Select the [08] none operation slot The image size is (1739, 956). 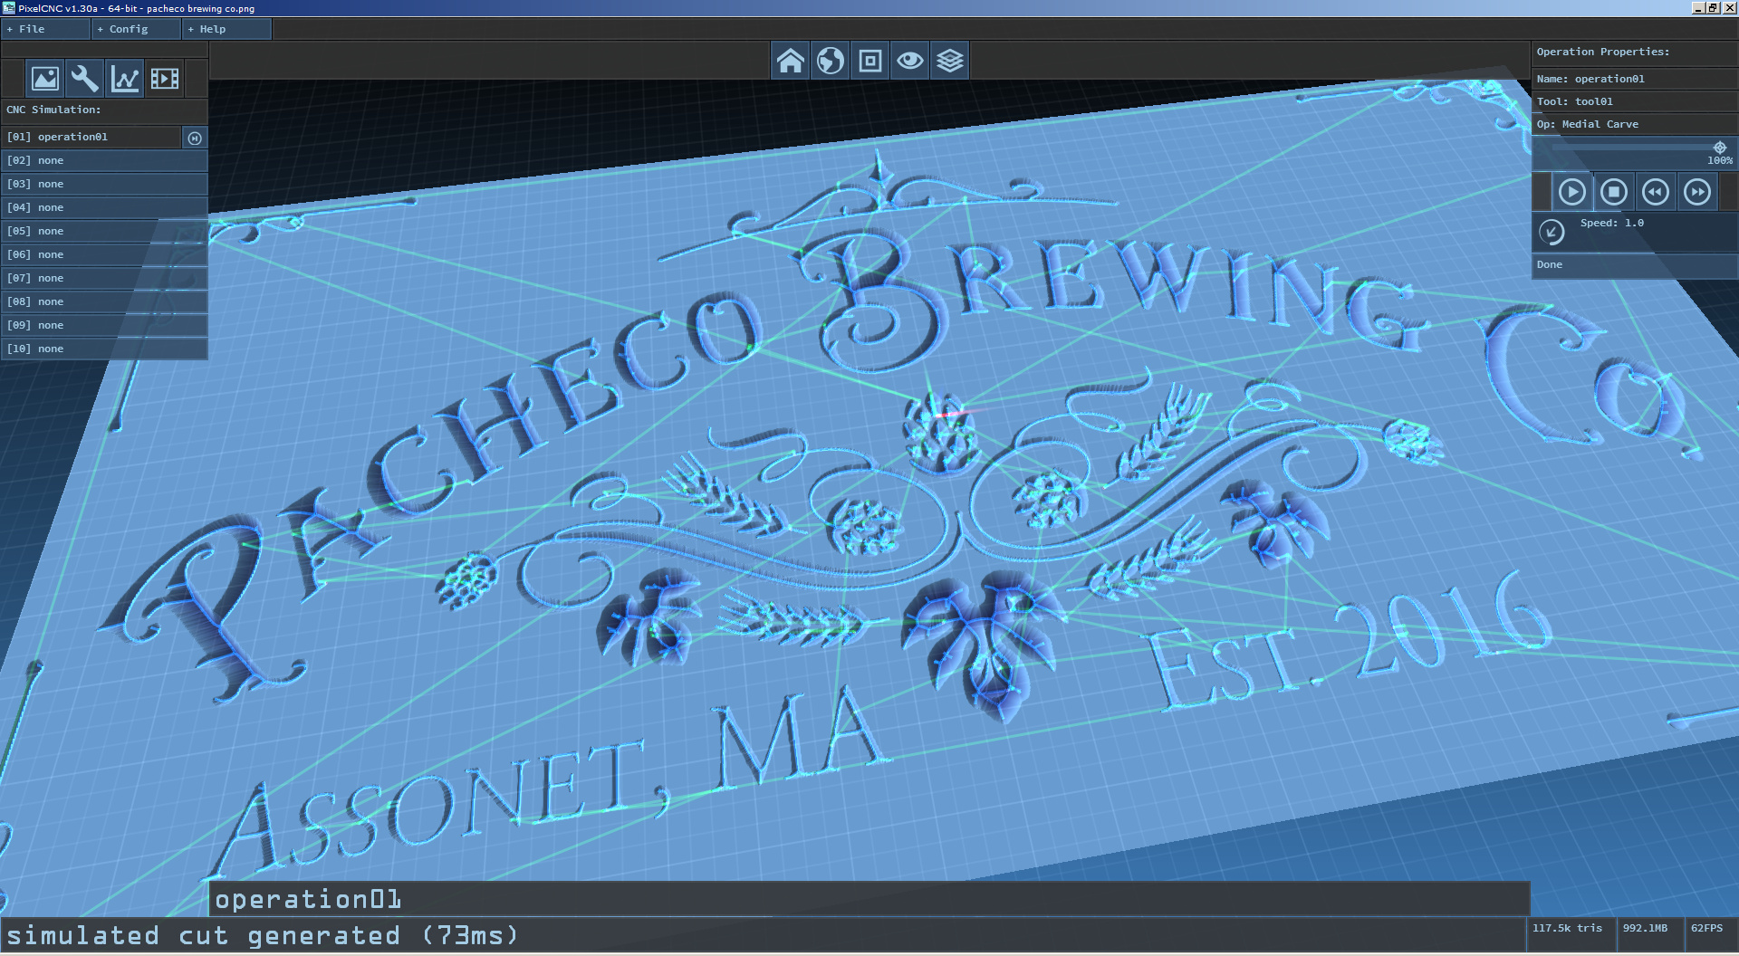104,301
